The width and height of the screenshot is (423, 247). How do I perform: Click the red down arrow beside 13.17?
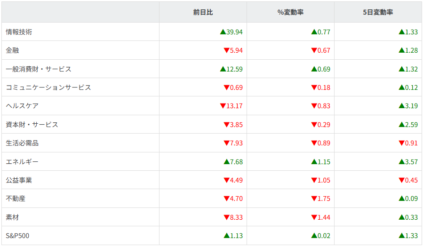(223, 106)
